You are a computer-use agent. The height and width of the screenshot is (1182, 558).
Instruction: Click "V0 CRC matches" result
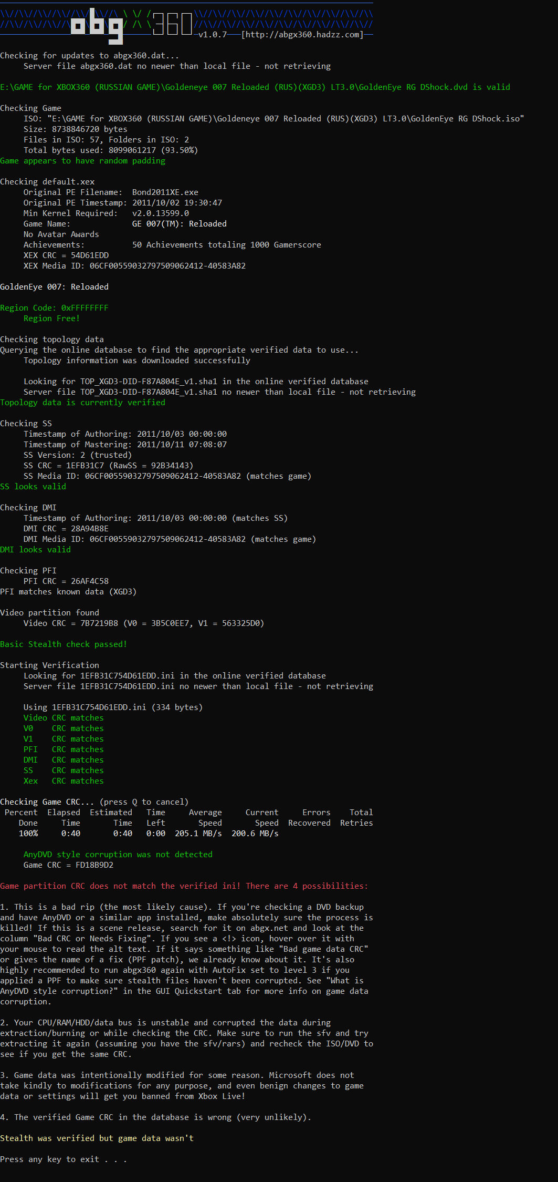tap(64, 728)
